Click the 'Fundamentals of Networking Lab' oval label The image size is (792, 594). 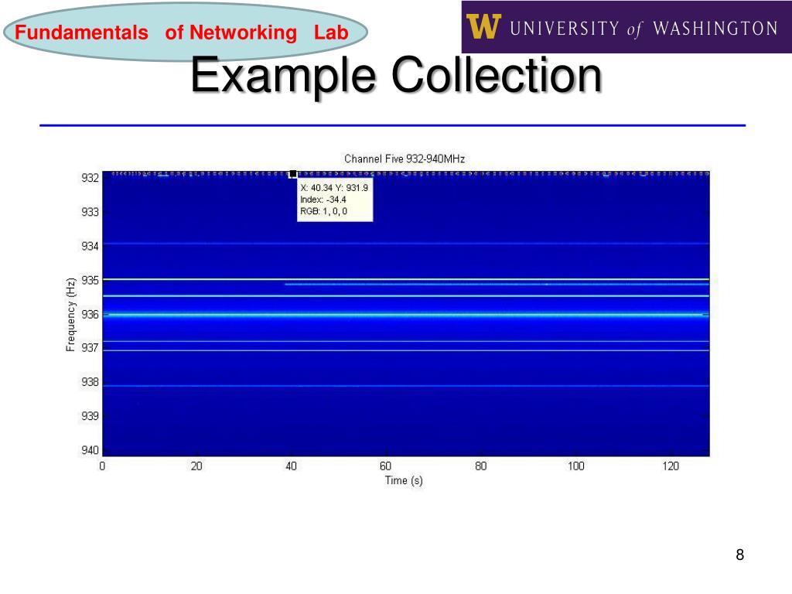186,32
